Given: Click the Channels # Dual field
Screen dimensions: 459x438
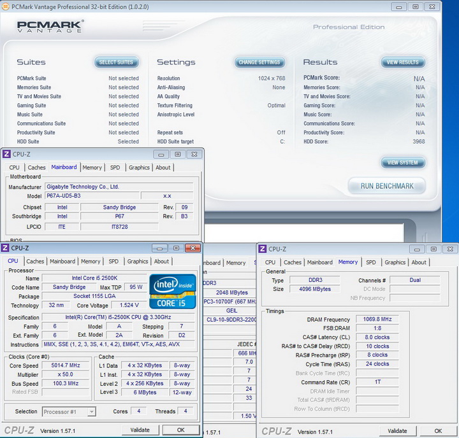Looking at the screenshot, I should pyautogui.click(x=415, y=280).
